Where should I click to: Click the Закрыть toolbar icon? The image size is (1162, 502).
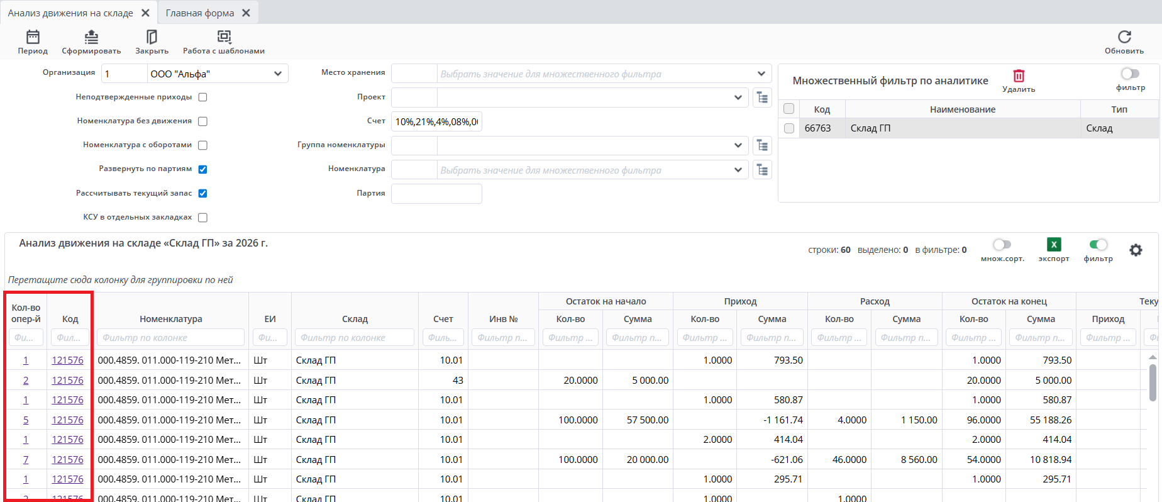[x=152, y=37]
